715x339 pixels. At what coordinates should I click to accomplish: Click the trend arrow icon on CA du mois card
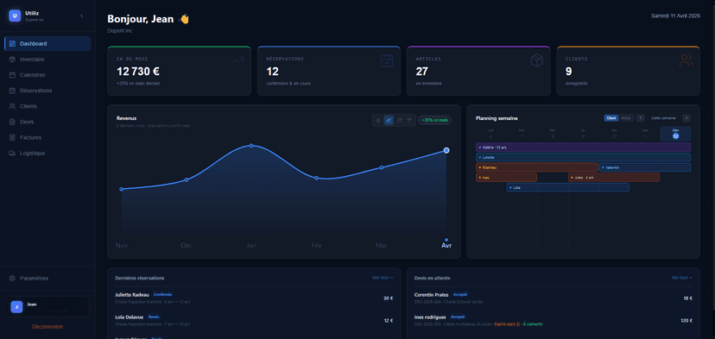237,60
